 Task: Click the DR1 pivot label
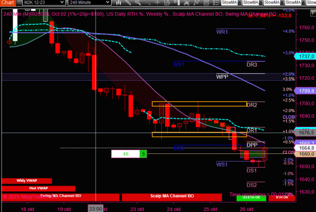[252, 130]
